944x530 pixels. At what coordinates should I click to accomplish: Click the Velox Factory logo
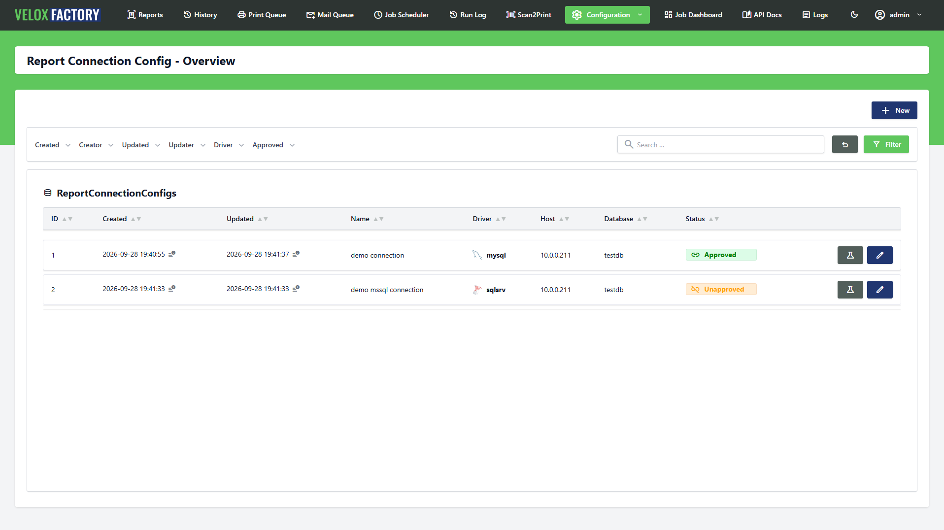click(x=57, y=15)
